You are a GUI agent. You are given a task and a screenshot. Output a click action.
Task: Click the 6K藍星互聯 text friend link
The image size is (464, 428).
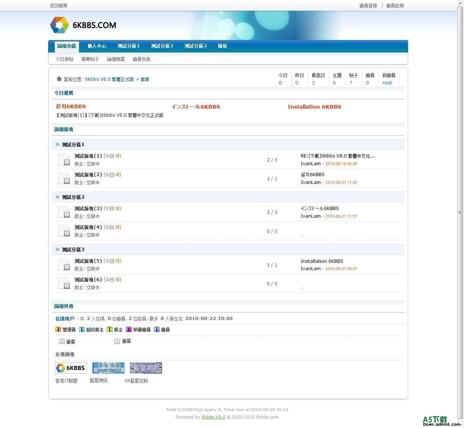(136, 381)
